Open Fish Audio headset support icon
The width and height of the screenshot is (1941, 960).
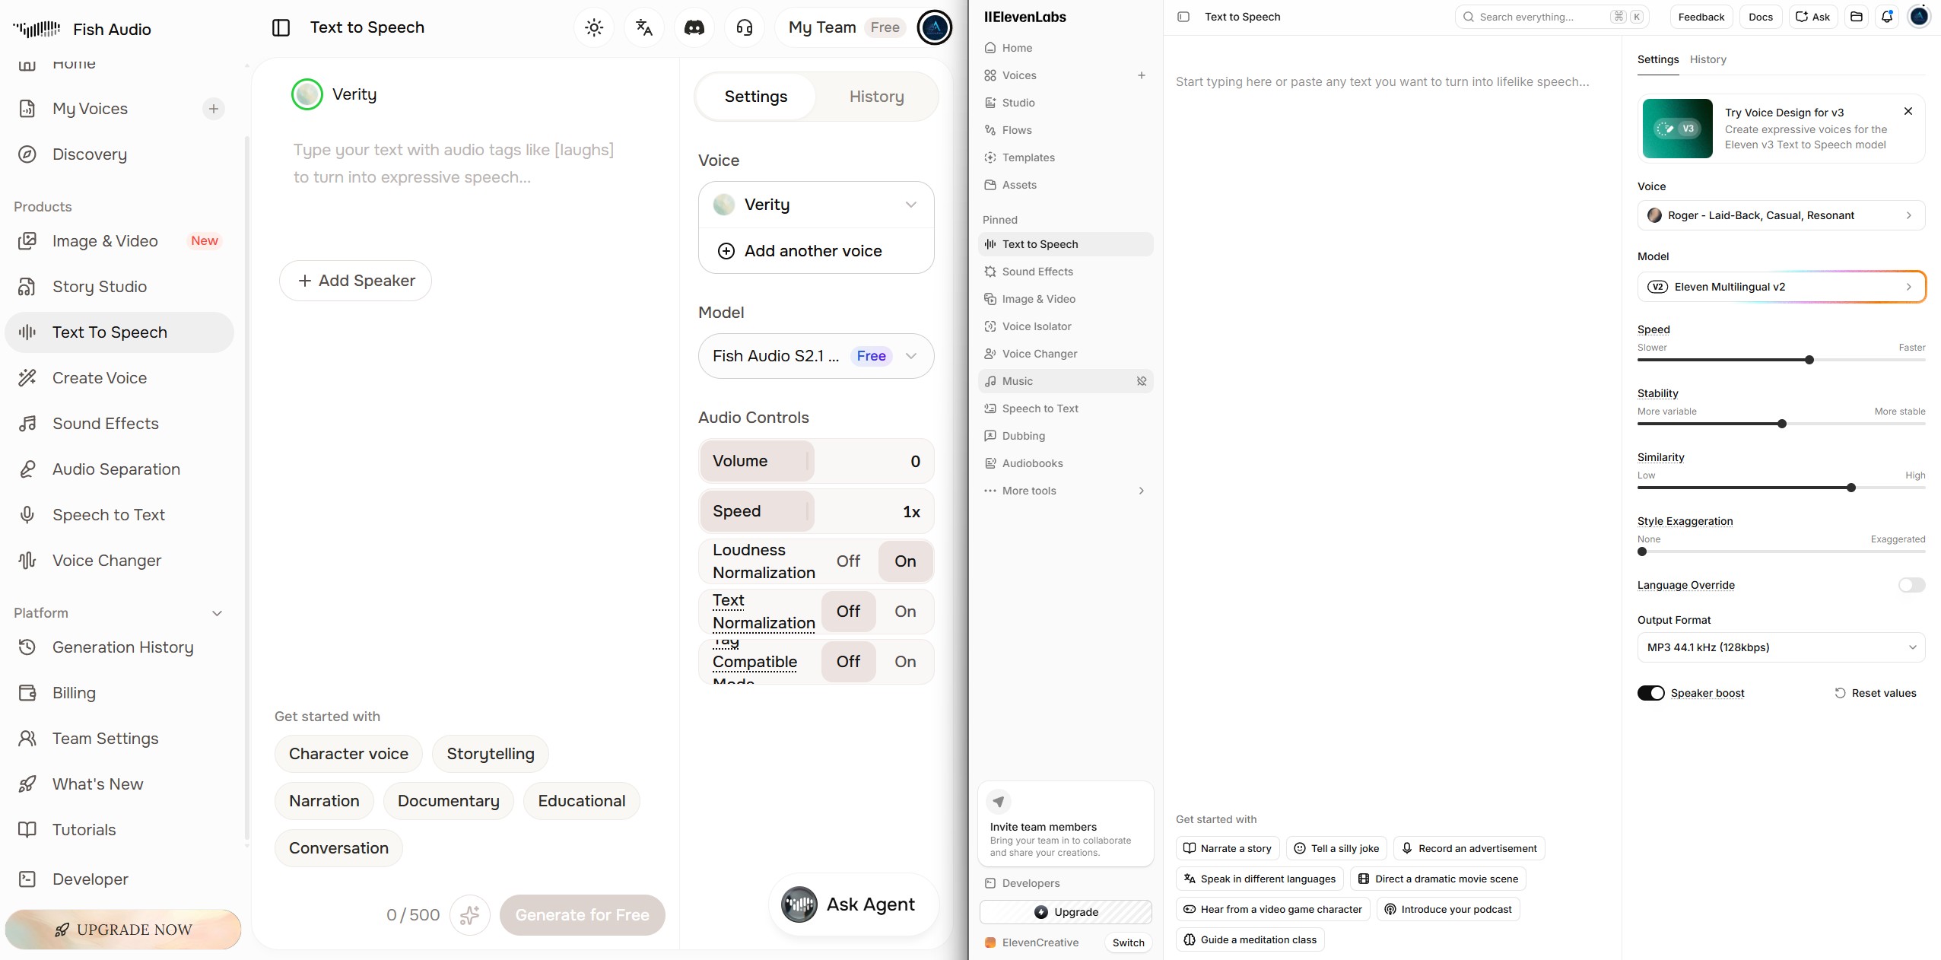point(745,28)
